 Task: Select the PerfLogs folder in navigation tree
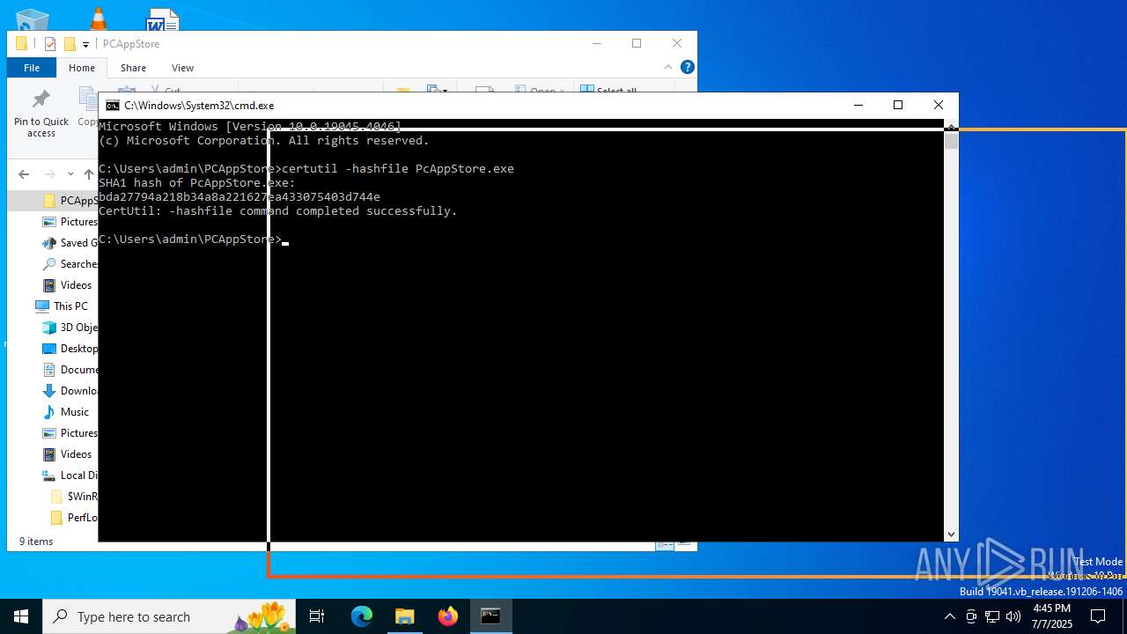(x=74, y=518)
